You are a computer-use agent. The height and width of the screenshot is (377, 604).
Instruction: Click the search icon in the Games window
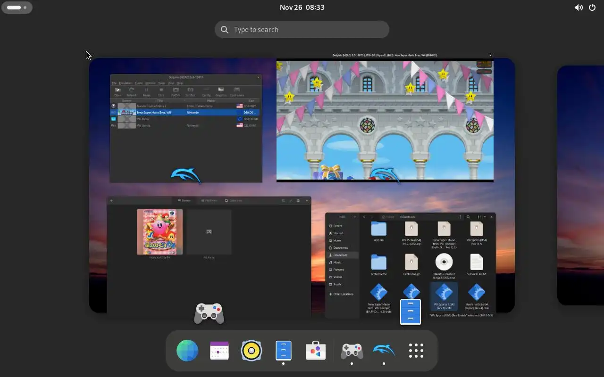point(284,201)
